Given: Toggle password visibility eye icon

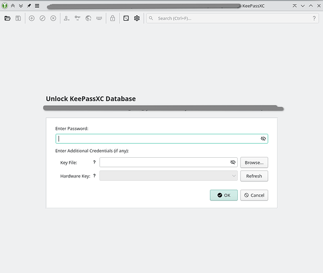Looking at the screenshot, I should click(x=263, y=139).
